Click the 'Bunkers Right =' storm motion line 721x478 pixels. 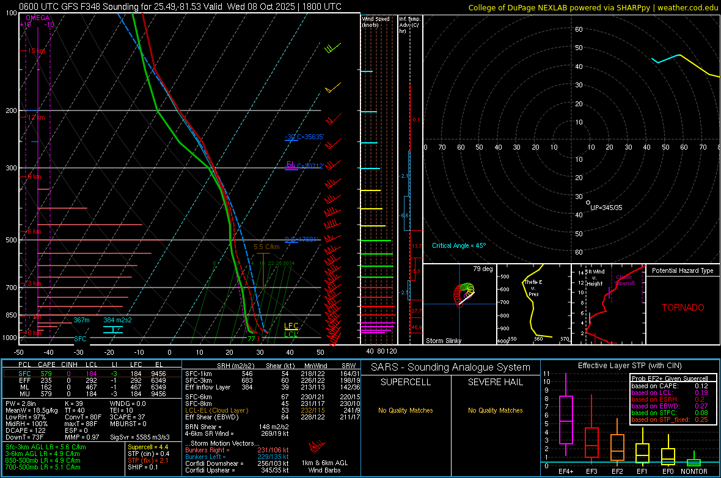pos(236,450)
